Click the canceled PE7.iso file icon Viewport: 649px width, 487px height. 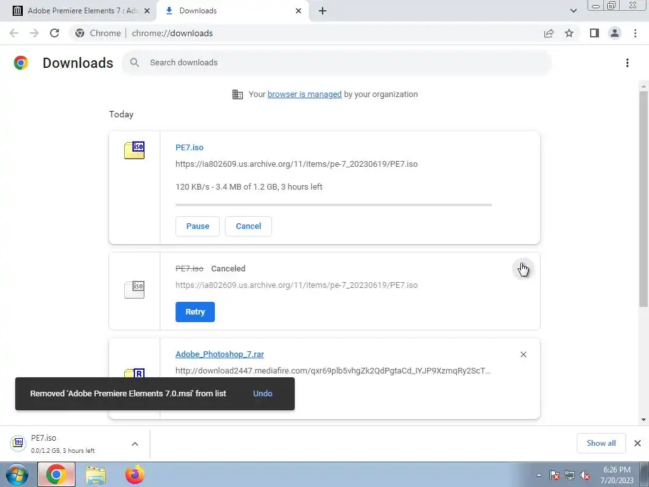pos(134,289)
